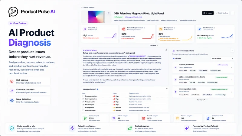The width and height of the screenshot is (242, 136).
Task: Click the Product Pulse AI logo icon
Action: click(13, 12)
